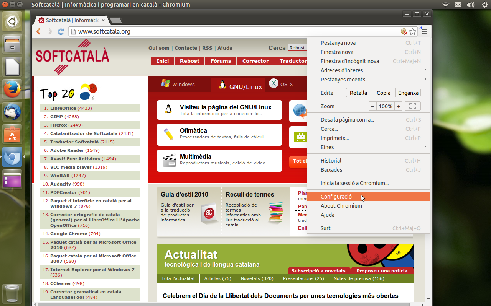Click Inicia la sessió a Chromium…
491x306 pixels.
coord(369,183)
